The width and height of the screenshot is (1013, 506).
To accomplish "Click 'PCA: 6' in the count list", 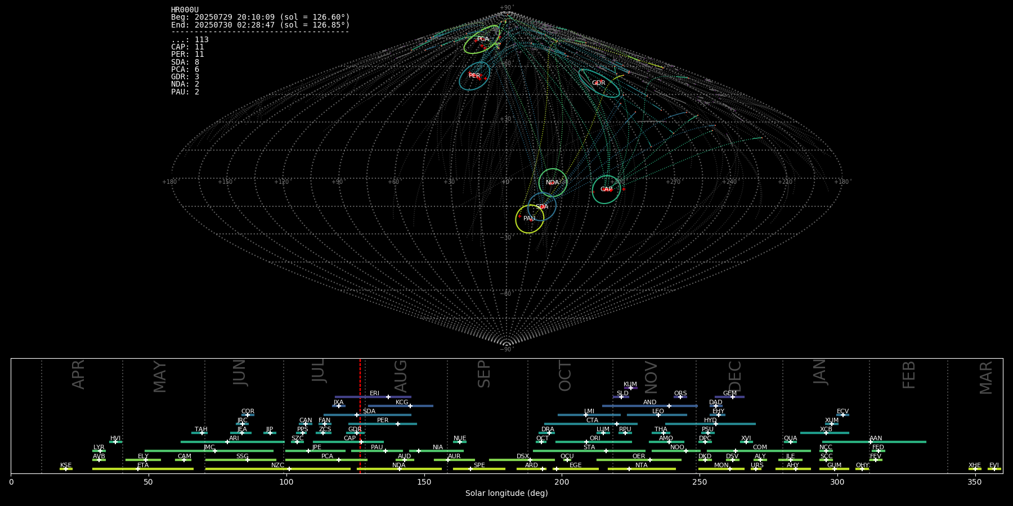I will coord(185,70).
